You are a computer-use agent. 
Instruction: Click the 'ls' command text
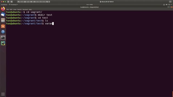[x=46, y=21]
